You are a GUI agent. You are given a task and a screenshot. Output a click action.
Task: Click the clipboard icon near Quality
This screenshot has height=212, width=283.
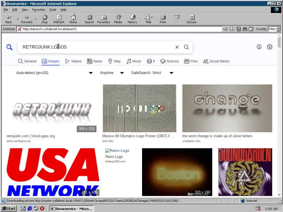[251, 29]
